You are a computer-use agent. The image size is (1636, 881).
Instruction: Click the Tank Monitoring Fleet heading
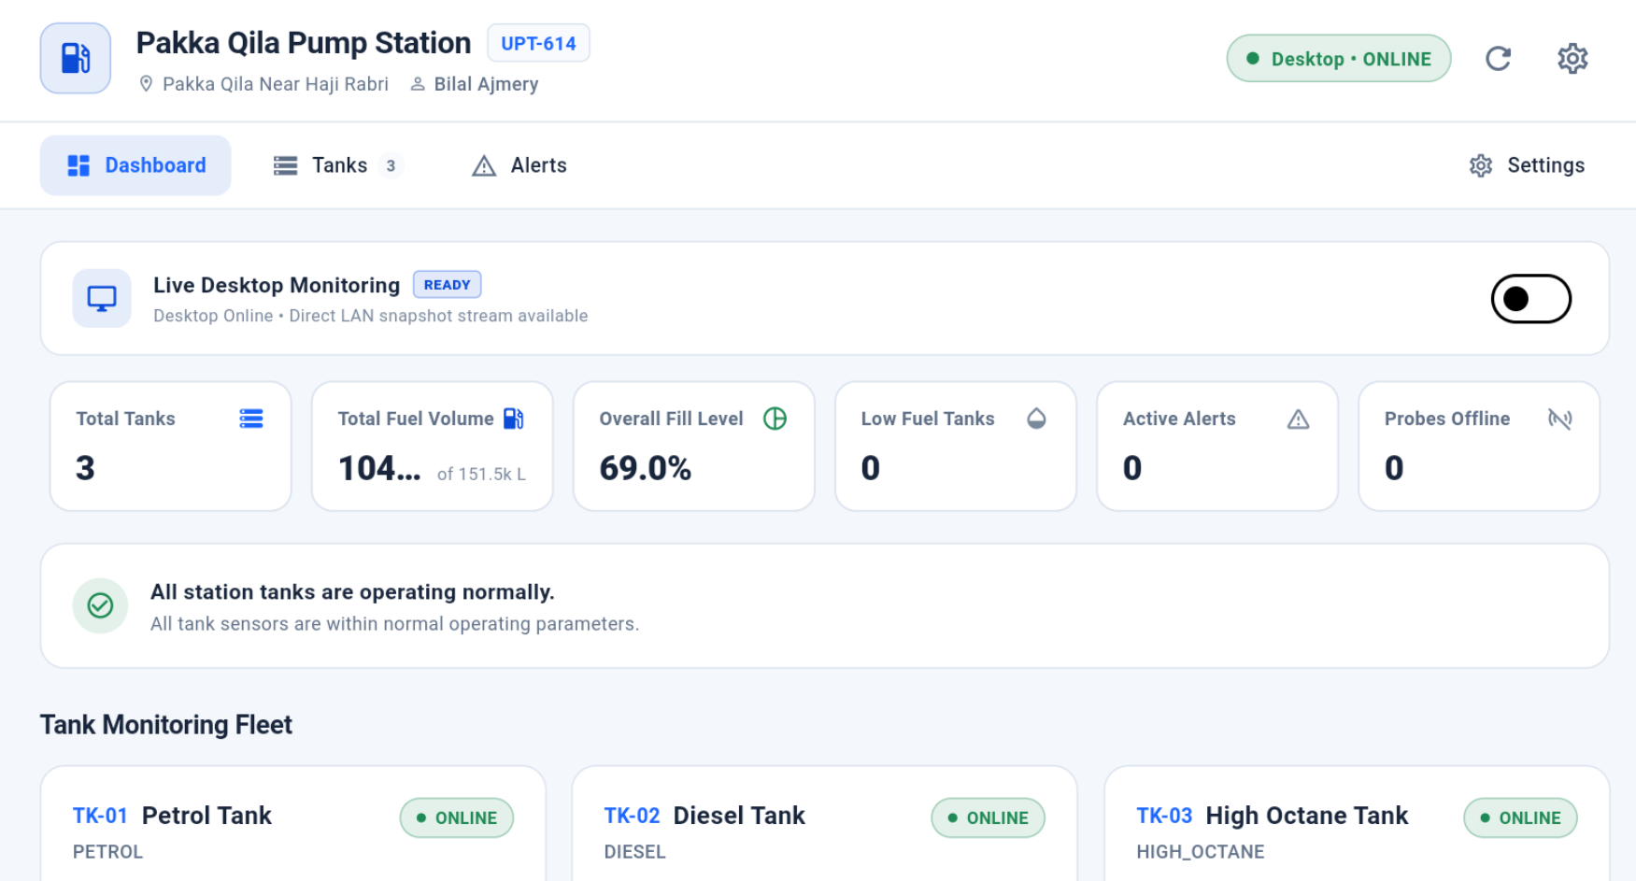pyautogui.click(x=166, y=725)
